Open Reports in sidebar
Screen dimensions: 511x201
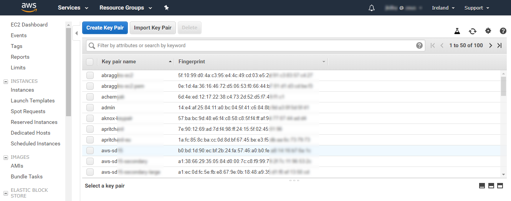pyautogui.click(x=20, y=57)
